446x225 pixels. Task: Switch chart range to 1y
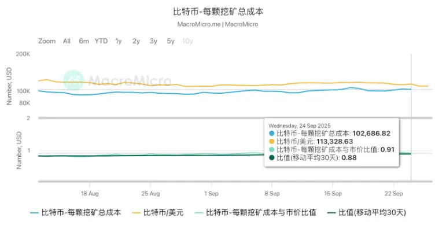click(119, 41)
